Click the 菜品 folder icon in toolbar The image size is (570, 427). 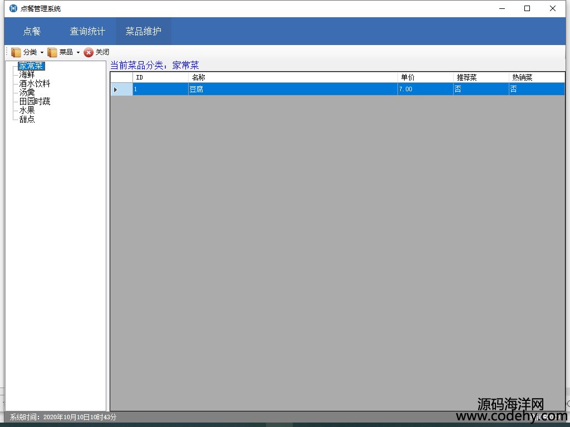tap(52, 52)
